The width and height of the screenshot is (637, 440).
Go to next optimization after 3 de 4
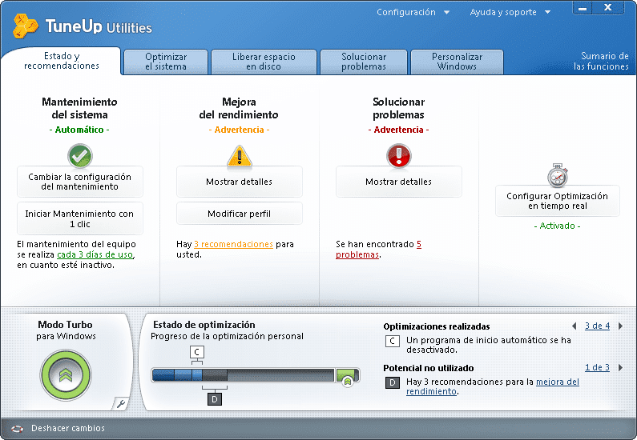click(620, 326)
